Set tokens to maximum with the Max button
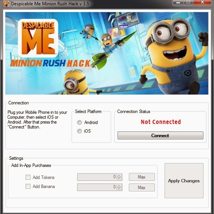214x214 pixels. click(142, 177)
